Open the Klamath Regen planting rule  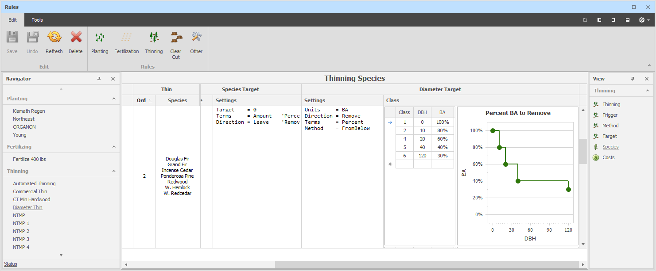click(29, 111)
